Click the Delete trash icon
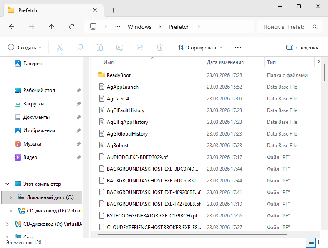The width and height of the screenshot is (328, 248). pos(159,47)
